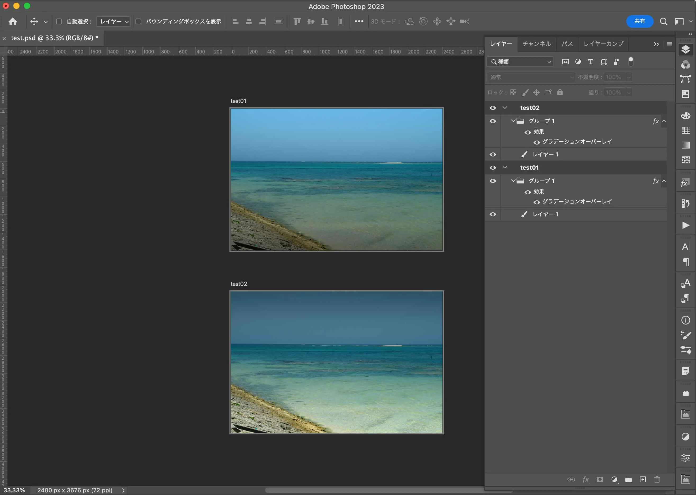Click the search magnifier icon
This screenshot has height=495, width=696.
click(x=663, y=21)
